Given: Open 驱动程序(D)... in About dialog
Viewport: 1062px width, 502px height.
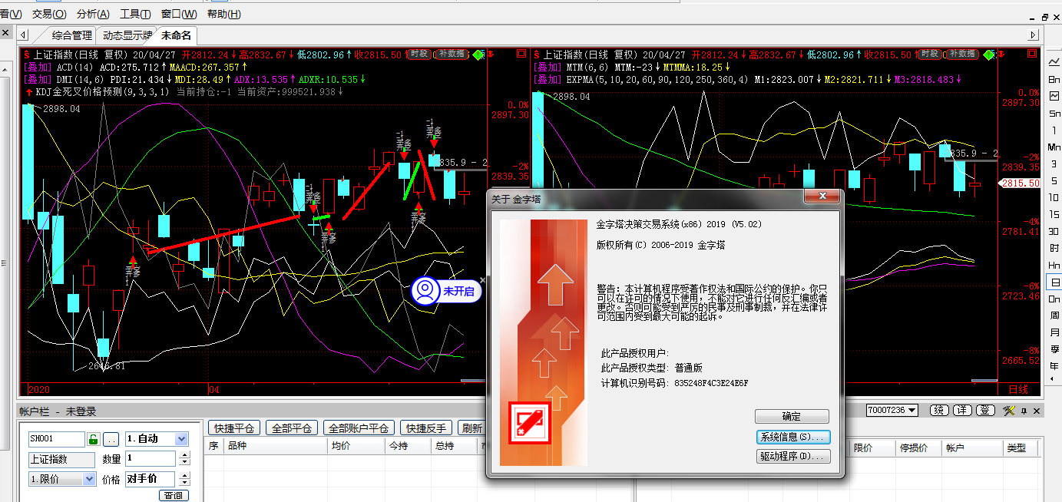Looking at the screenshot, I should 793,457.
